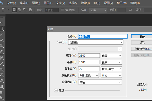Select the History Brush tool
Image resolution: width=152 pixels, height=101 pixels.
tap(2, 75)
